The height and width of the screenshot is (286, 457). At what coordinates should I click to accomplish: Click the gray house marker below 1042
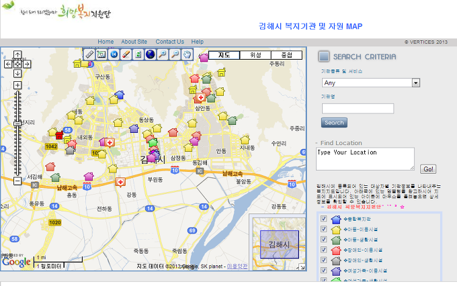coord(70,150)
